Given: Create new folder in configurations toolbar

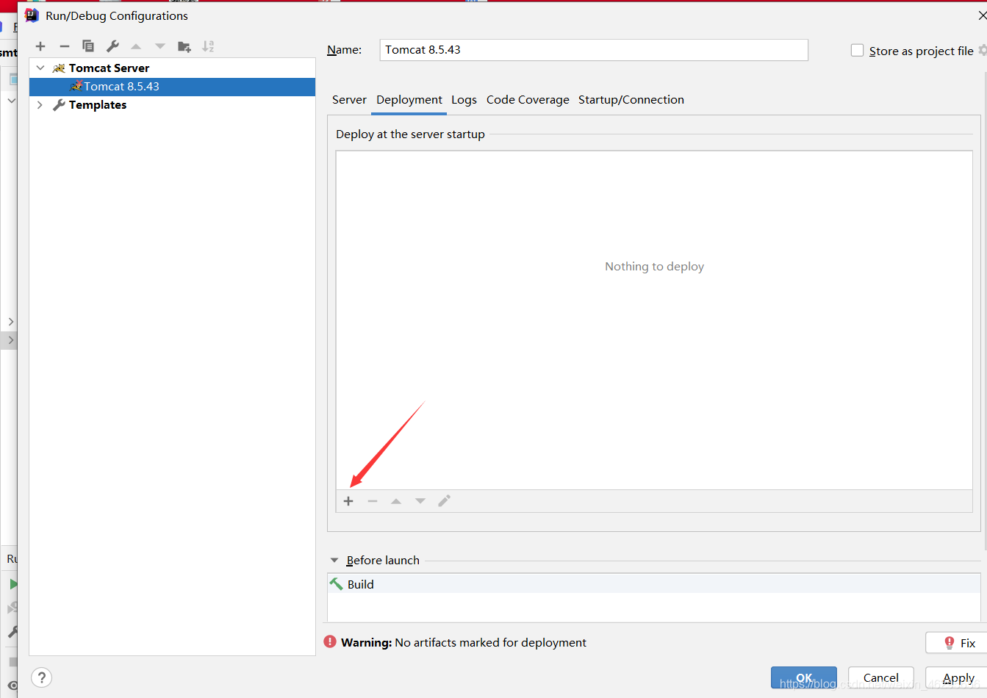Looking at the screenshot, I should [184, 46].
